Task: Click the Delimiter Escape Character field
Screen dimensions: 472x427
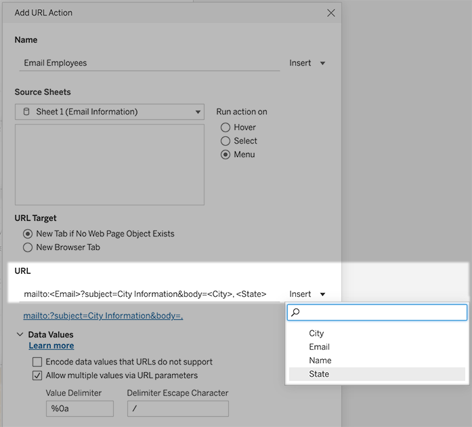Action: point(178,409)
